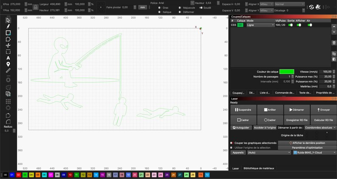
Task: Enable Gras bold option
Action: coord(160,8)
